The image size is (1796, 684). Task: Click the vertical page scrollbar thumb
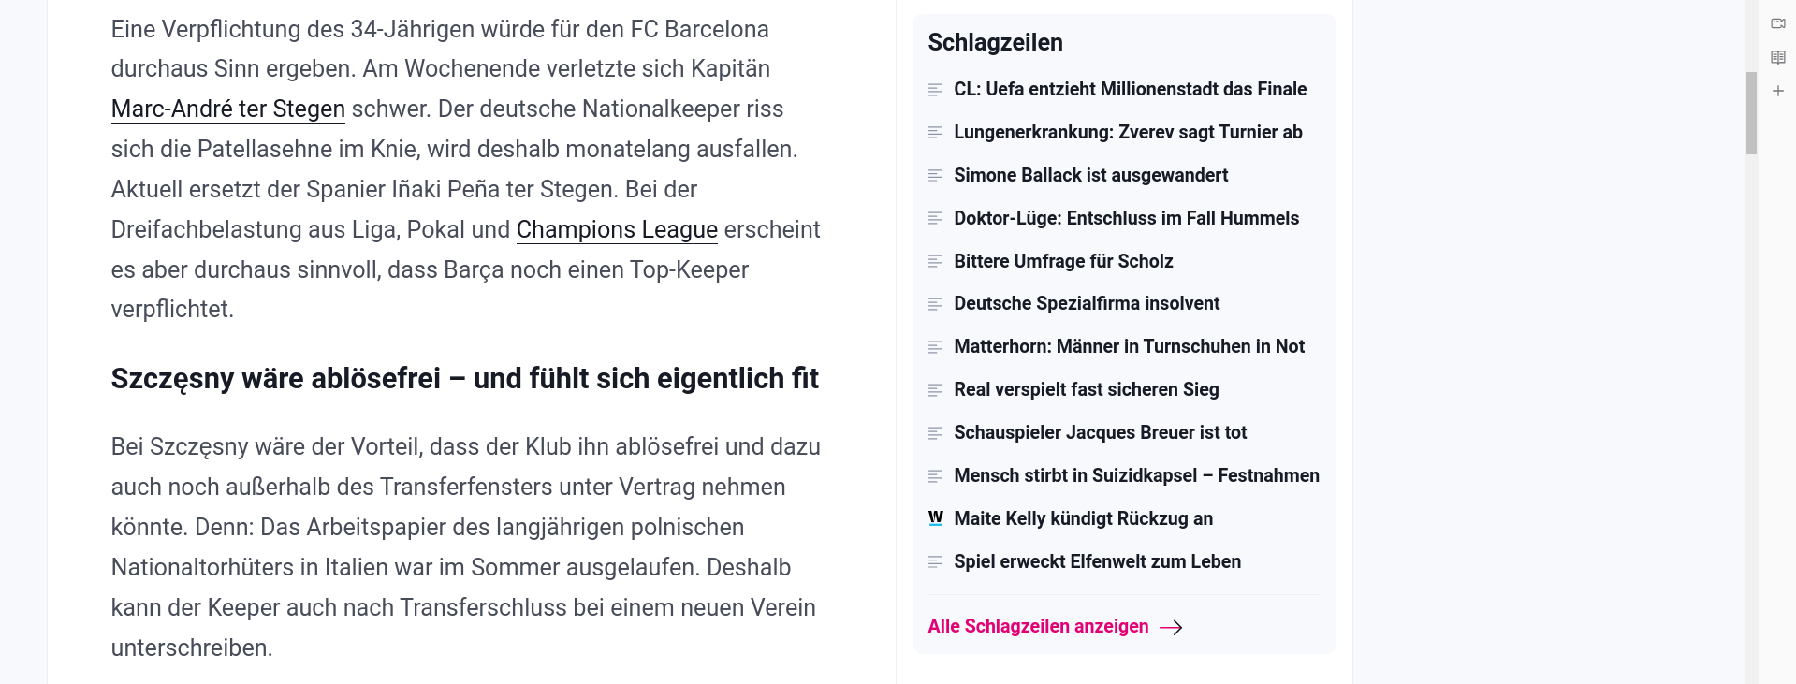(x=1751, y=113)
